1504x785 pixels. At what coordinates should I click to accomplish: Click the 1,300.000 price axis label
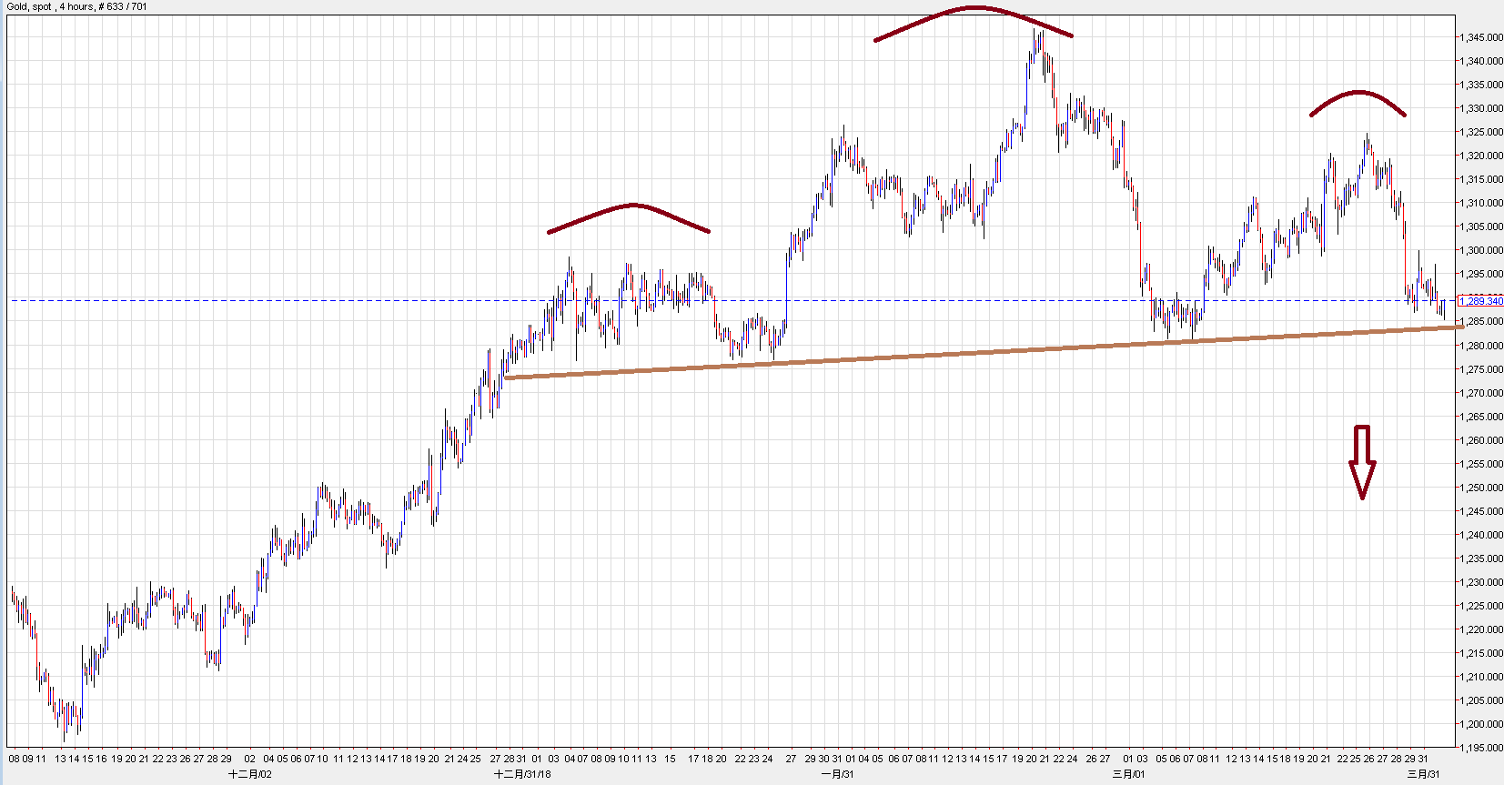point(1481,250)
